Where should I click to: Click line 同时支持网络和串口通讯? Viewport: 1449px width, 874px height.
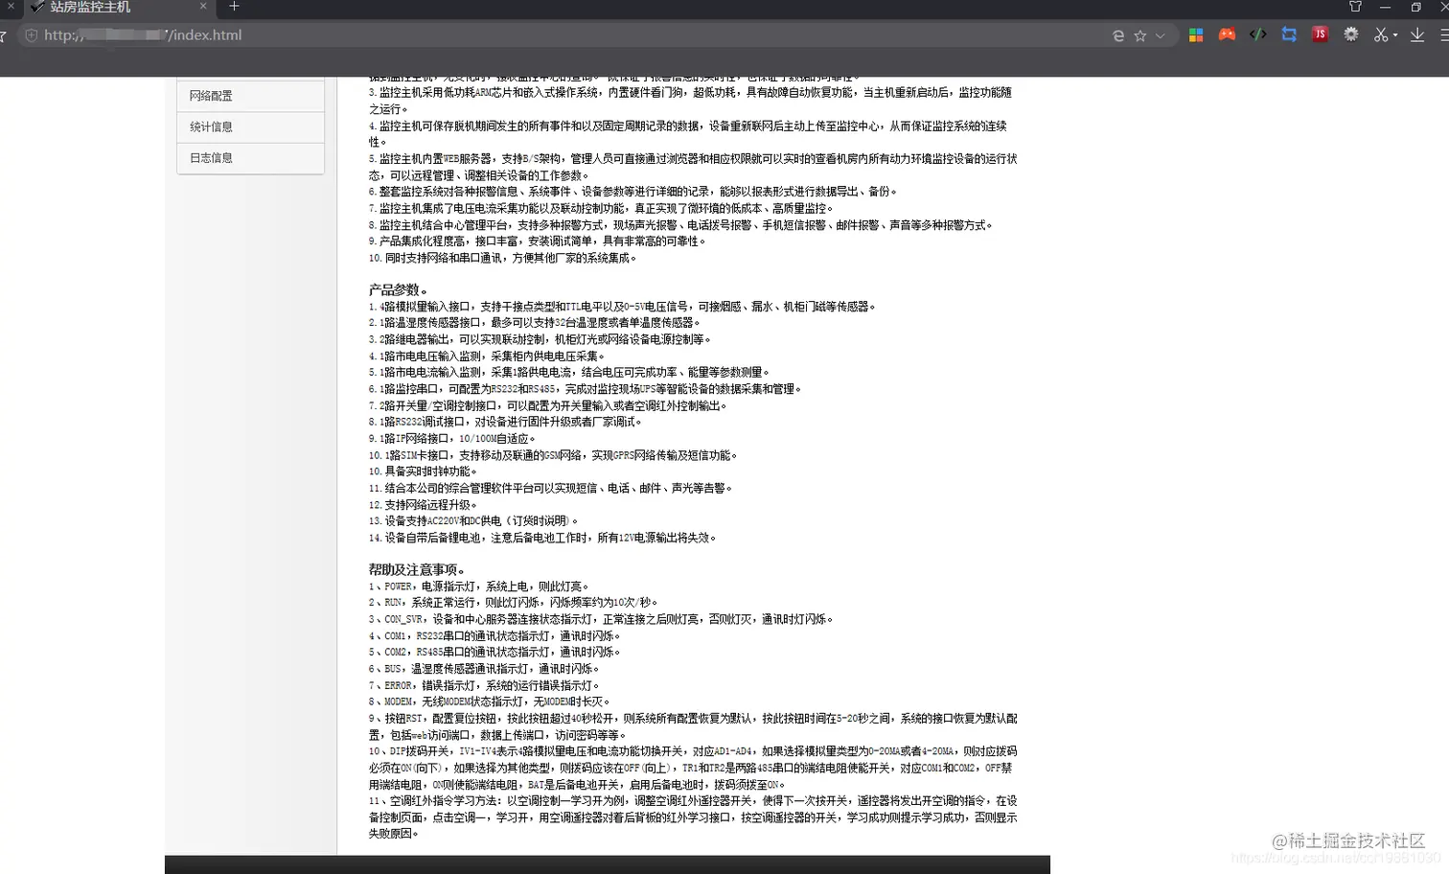502,258
